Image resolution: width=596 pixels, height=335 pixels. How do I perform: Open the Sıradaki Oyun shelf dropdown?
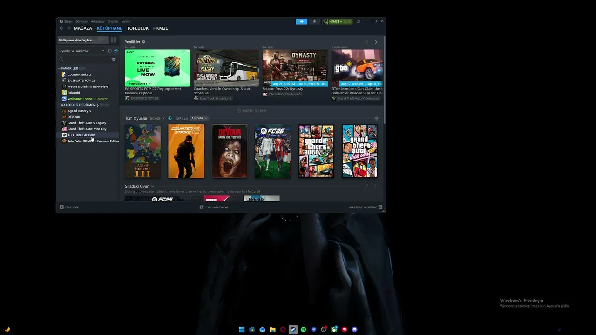coord(152,186)
